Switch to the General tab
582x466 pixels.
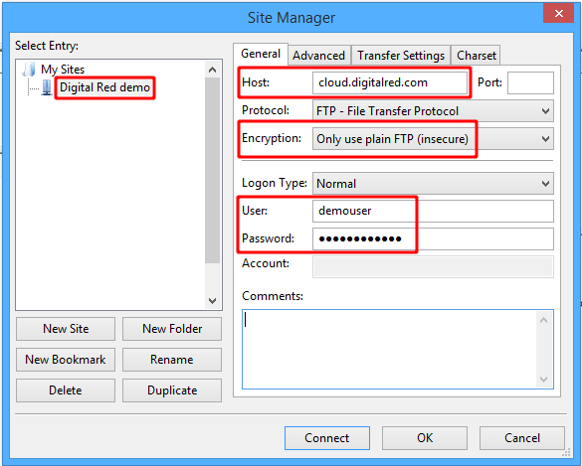click(261, 54)
